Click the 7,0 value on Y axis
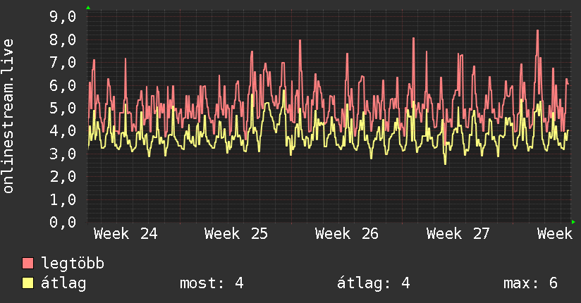 click(x=63, y=62)
